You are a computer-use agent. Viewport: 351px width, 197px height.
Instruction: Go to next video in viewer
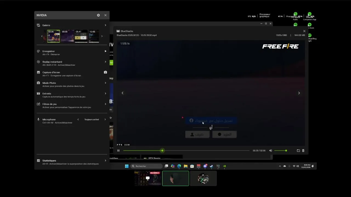(299, 93)
